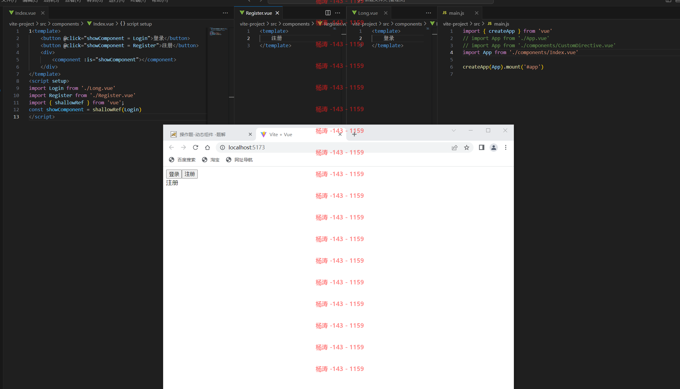The height and width of the screenshot is (389, 680).
Task: Select components breadcrumb in Index.vue editor
Action: (66, 24)
